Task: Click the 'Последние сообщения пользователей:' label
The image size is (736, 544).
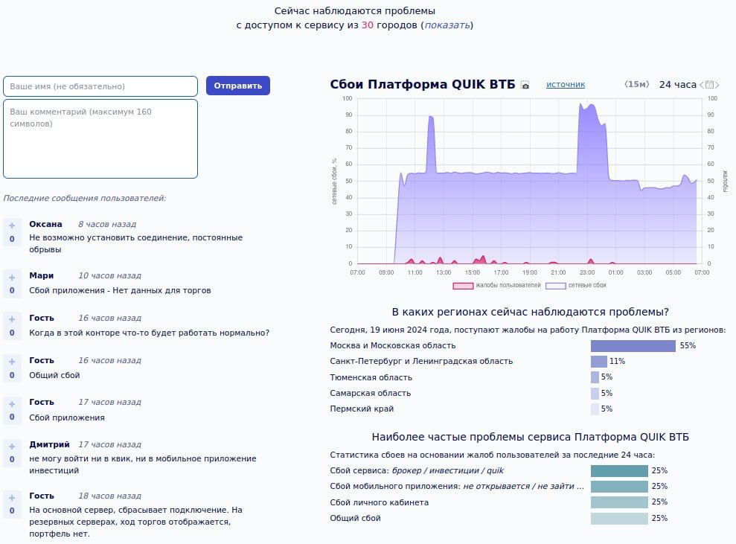Action: [x=85, y=198]
